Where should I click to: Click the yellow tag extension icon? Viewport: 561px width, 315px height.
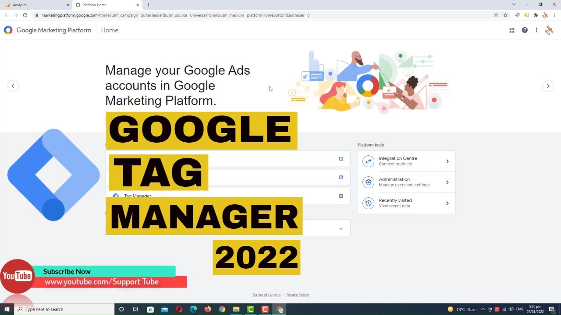tap(526, 15)
